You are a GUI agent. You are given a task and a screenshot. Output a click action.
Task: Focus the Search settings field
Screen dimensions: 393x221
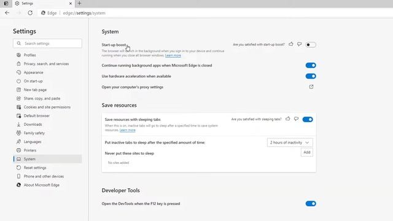[x=47, y=44]
